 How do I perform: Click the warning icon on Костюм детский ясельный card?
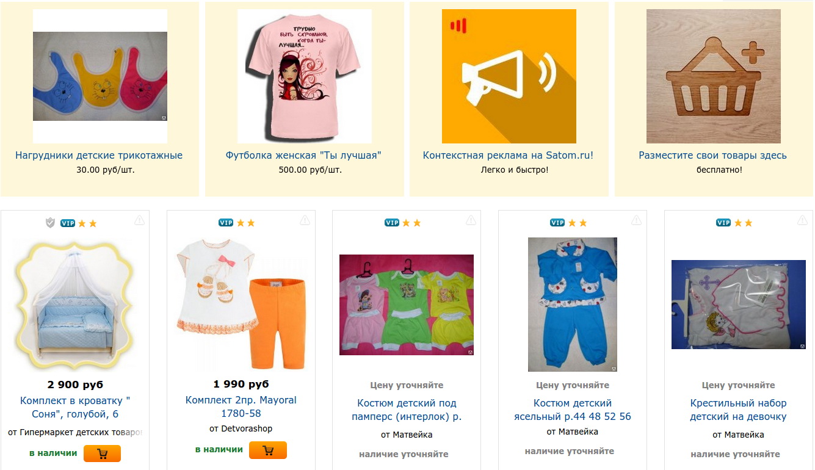point(637,220)
